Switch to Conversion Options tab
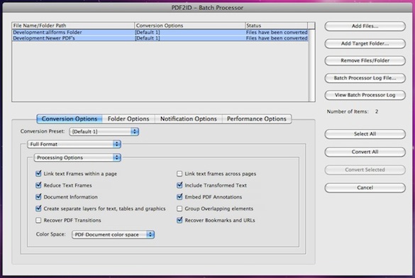The height and width of the screenshot is (278, 415). tap(70, 118)
